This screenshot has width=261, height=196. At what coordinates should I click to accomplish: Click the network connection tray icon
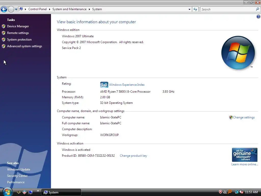click(x=237, y=192)
